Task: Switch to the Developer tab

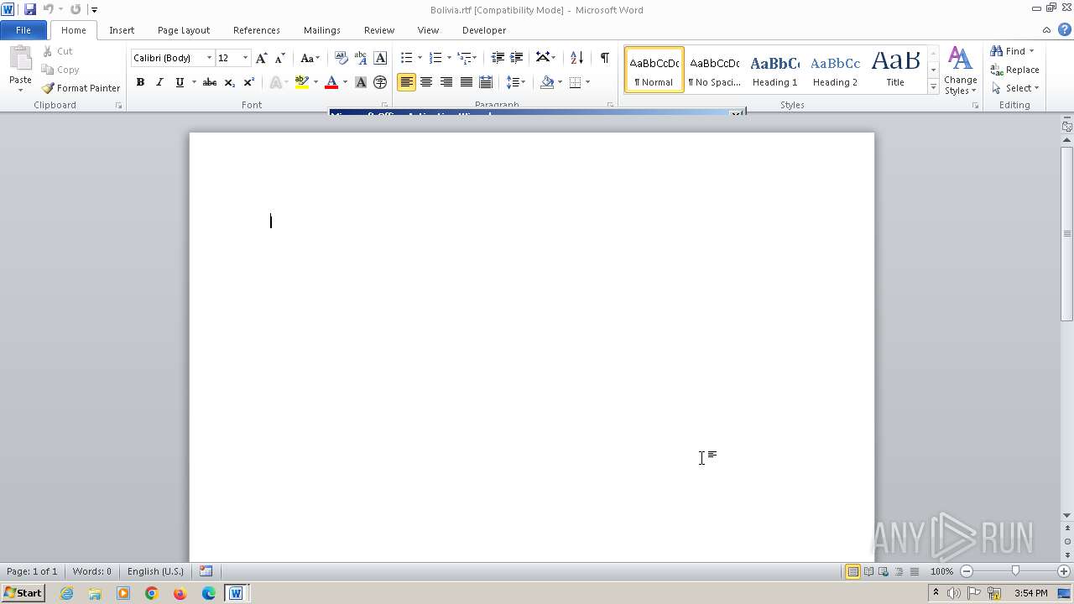Action: tap(484, 30)
